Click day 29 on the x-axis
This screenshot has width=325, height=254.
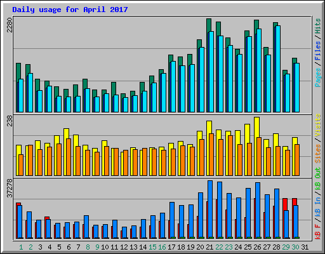tap(286, 247)
